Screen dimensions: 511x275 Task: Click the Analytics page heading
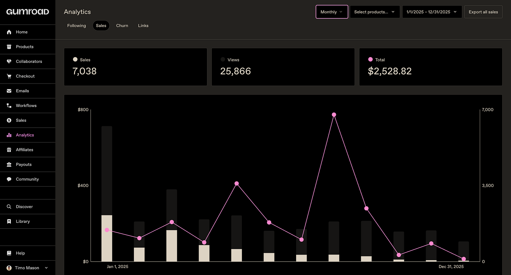coord(77,12)
